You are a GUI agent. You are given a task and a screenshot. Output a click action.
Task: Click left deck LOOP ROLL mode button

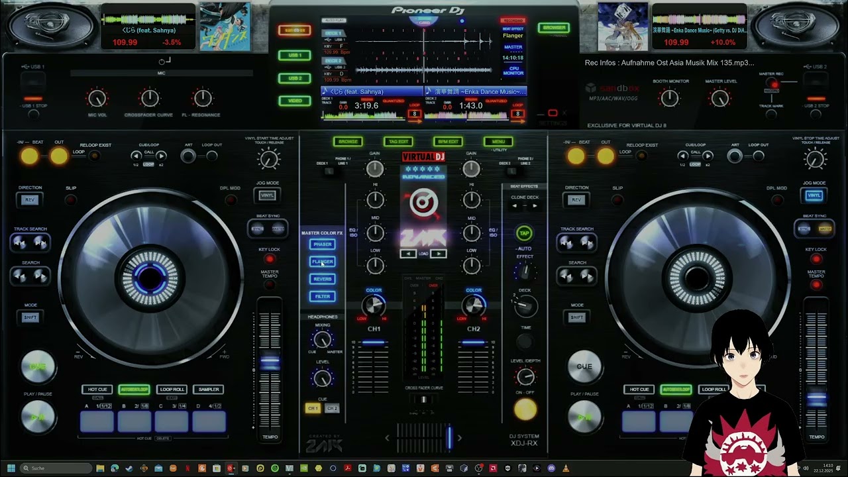click(172, 390)
